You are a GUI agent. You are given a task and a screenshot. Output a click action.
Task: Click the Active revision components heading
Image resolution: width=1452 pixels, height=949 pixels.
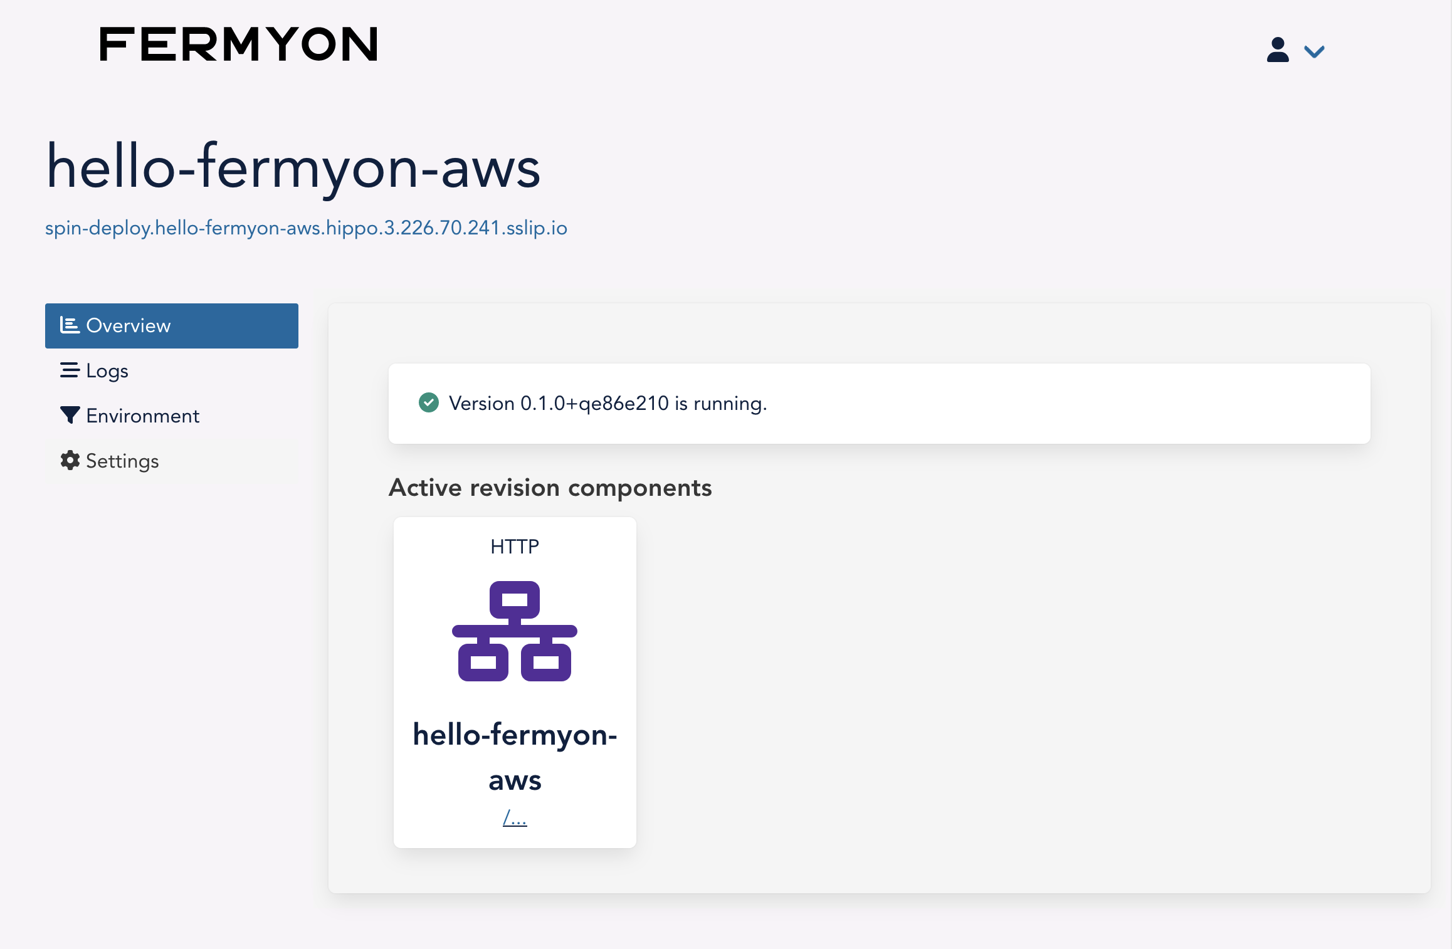pos(550,488)
